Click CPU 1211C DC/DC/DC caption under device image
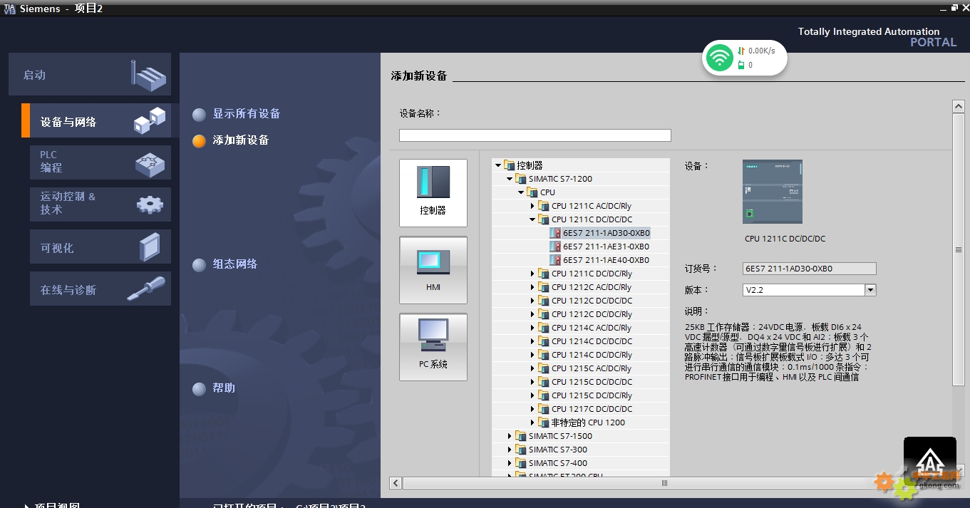The width and height of the screenshot is (970, 508). click(x=785, y=239)
